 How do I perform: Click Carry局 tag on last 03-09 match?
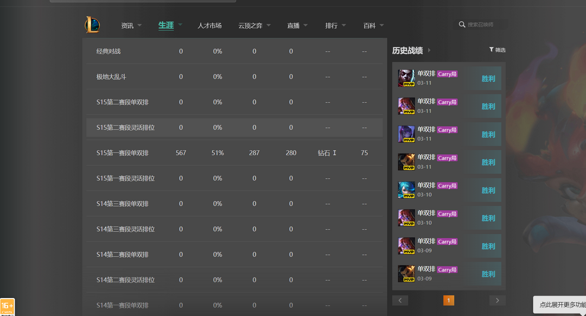(x=447, y=270)
